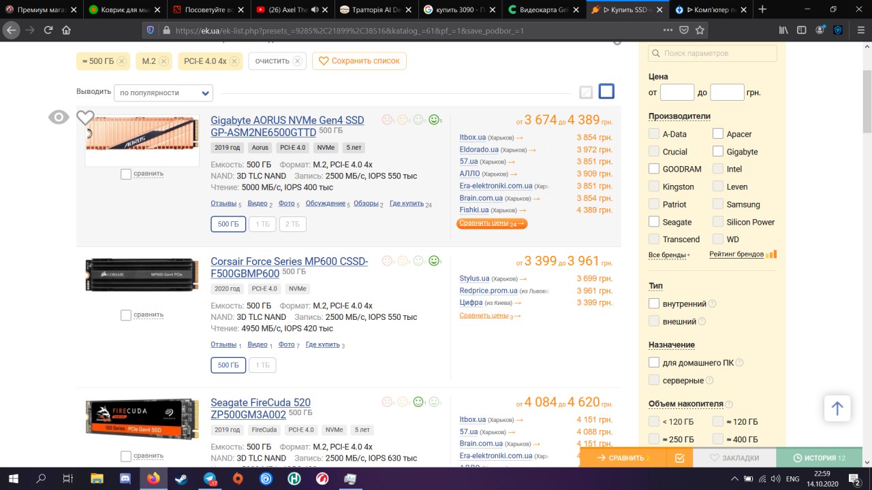Toggle the Firefox sidebar icon
The height and width of the screenshot is (490, 872).
tap(802, 30)
